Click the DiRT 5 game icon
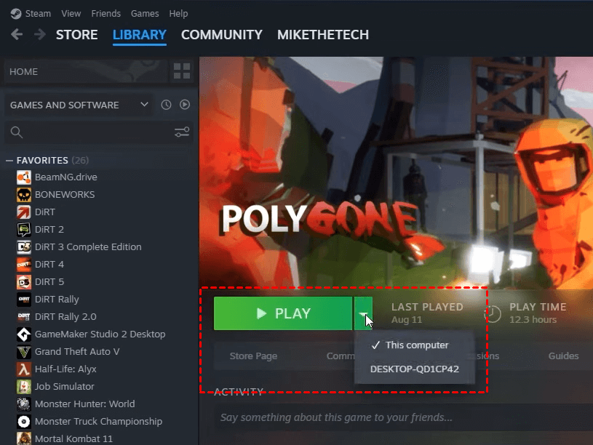This screenshot has width=593, height=445. click(x=24, y=282)
